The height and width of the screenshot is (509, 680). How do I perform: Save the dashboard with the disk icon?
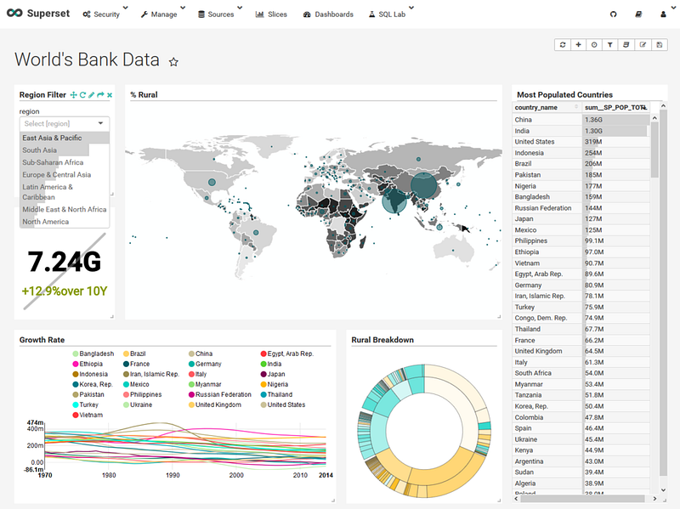point(660,45)
